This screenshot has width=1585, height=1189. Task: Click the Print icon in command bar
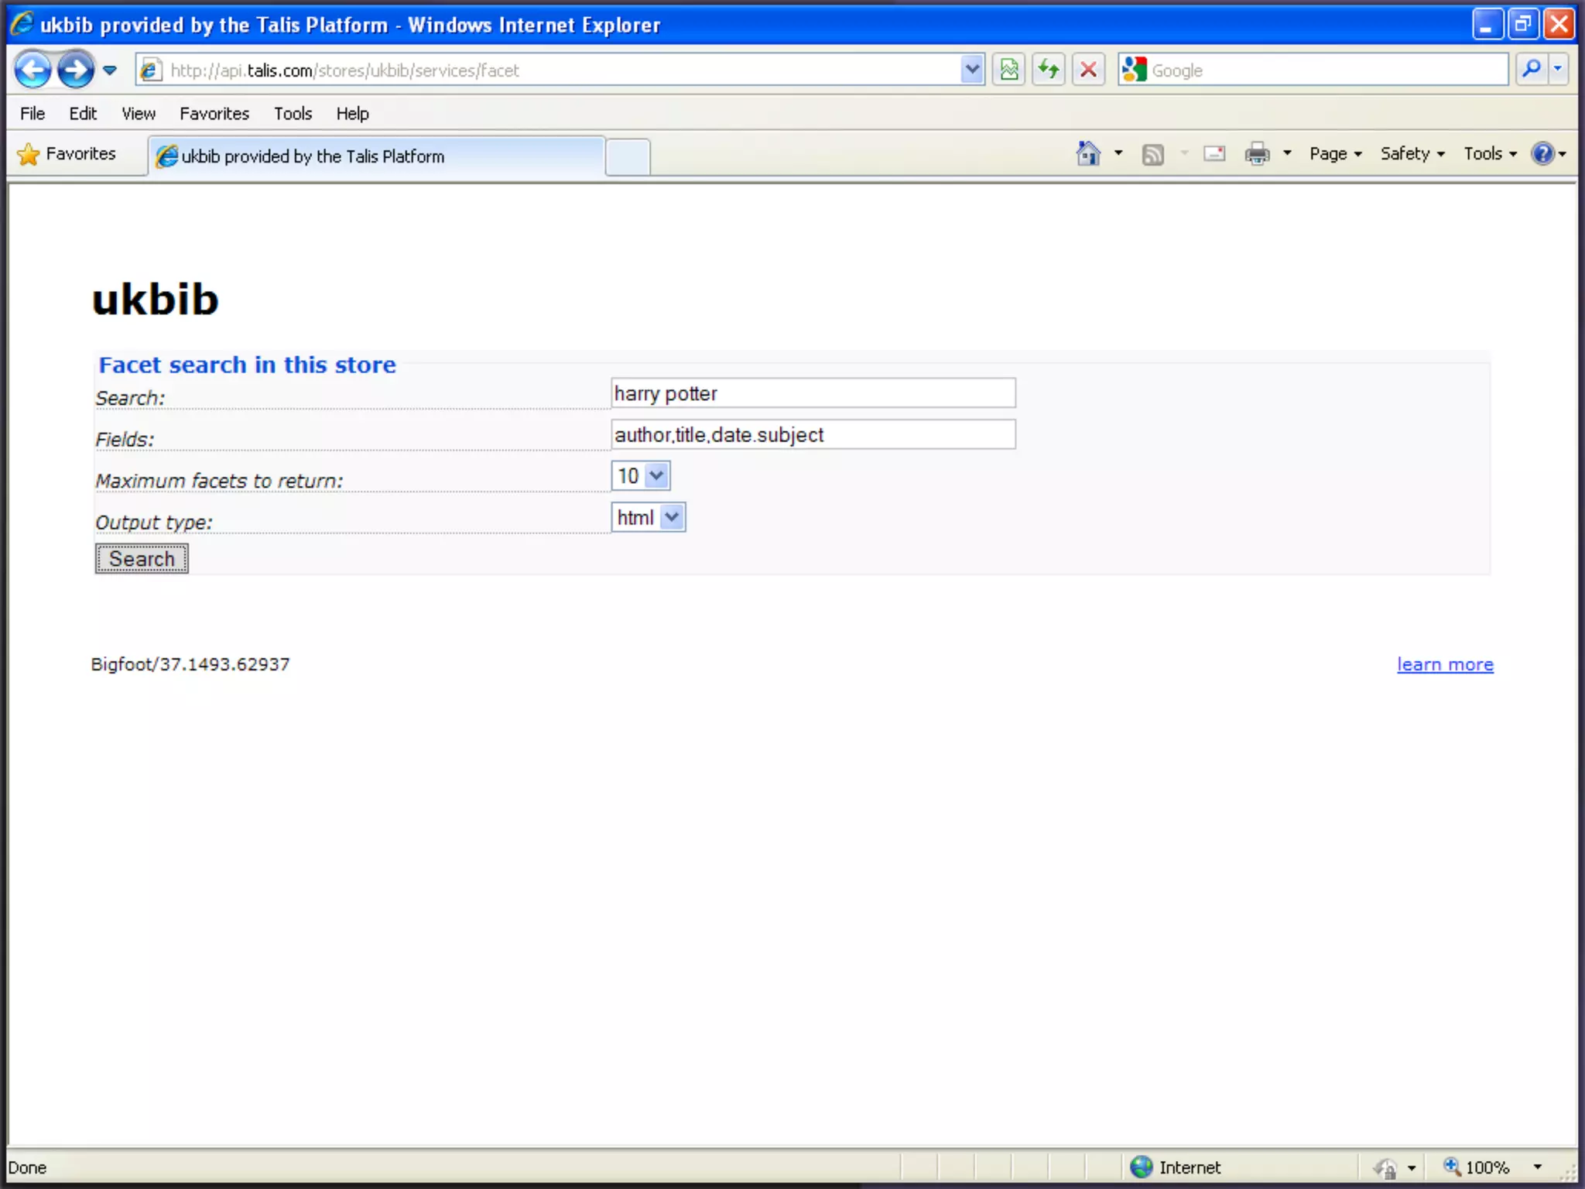[x=1257, y=154]
